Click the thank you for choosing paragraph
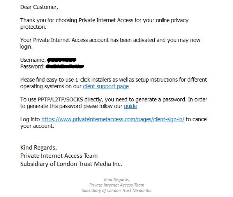This screenshot has height=197, width=233. [x=104, y=24]
